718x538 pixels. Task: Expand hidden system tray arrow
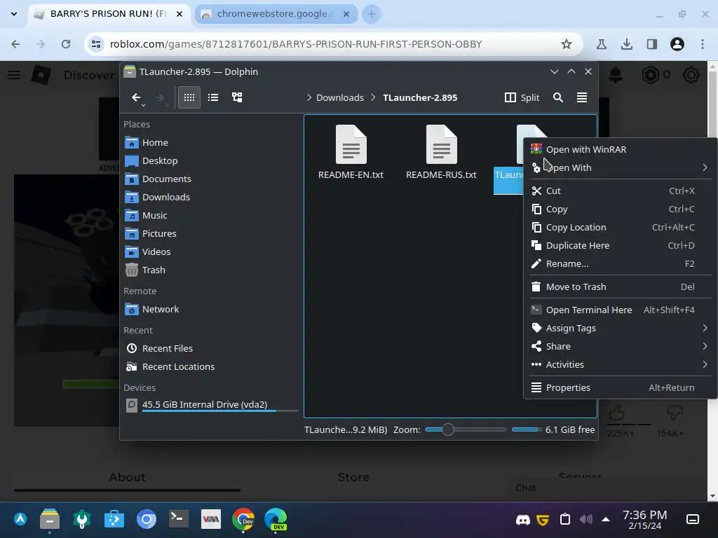pyautogui.click(x=605, y=519)
